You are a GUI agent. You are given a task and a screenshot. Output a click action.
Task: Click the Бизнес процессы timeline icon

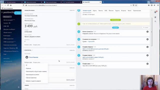79,32
